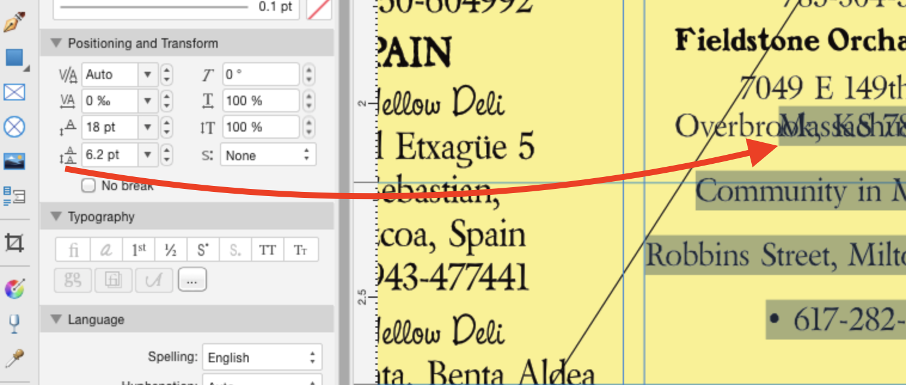906x385 pixels.
Task: Select the blue rectangle shape tool
Action: pyautogui.click(x=15, y=58)
